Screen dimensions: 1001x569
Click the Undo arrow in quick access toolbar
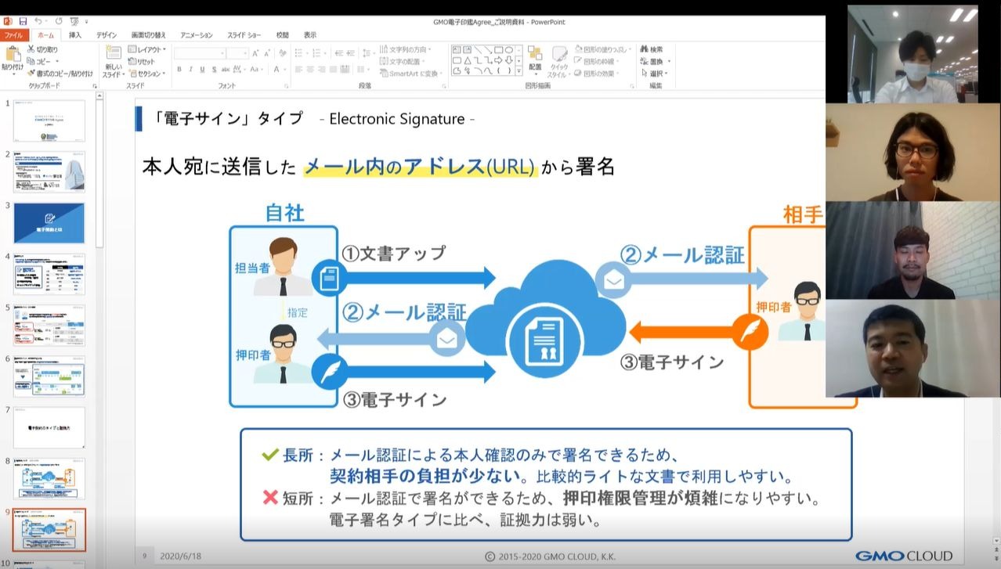(x=39, y=21)
